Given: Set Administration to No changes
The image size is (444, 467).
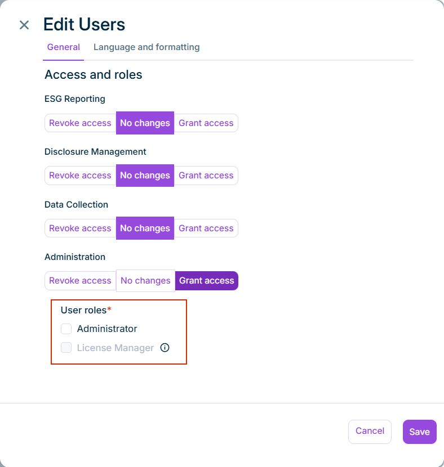Looking at the screenshot, I should (145, 281).
